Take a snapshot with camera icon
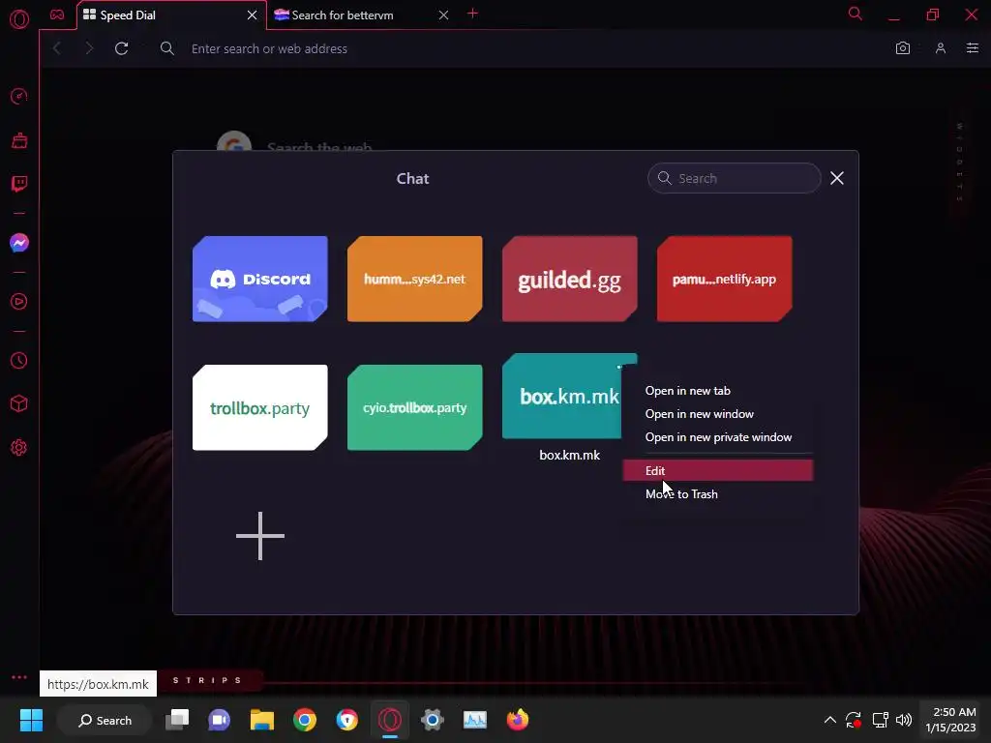The height and width of the screenshot is (743, 991). [x=903, y=48]
